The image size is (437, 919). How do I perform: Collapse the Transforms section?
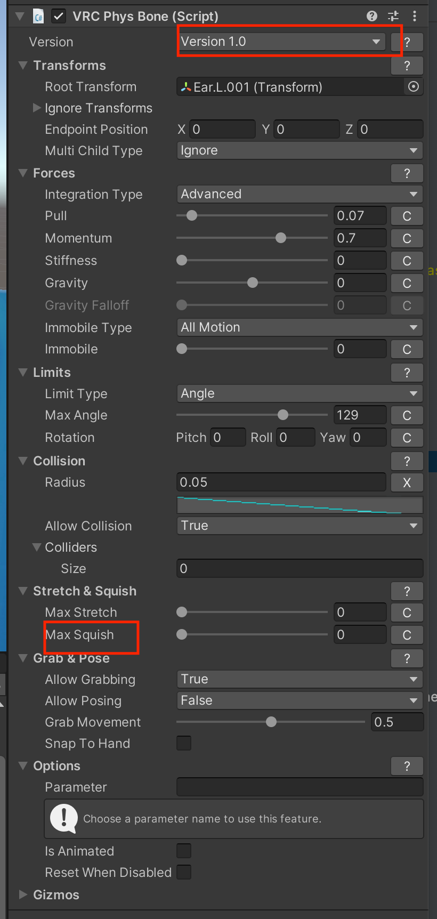point(23,66)
